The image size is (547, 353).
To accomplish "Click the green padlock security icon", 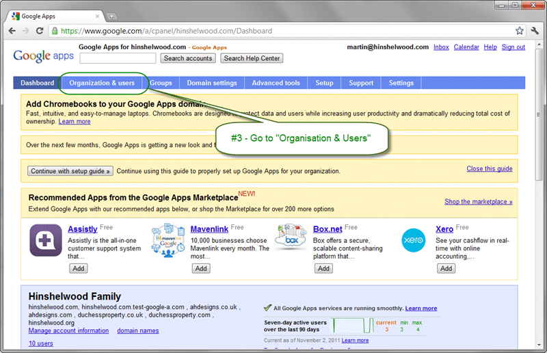I will 55,31.
